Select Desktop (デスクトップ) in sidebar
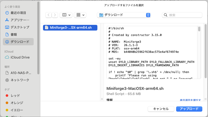Screen dimensions: 208x117 [x=18, y=27]
